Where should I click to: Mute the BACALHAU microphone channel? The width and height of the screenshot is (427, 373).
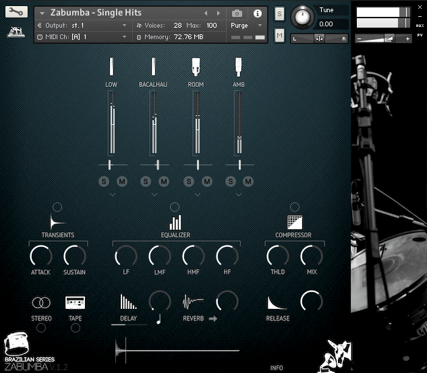[163, 181]
